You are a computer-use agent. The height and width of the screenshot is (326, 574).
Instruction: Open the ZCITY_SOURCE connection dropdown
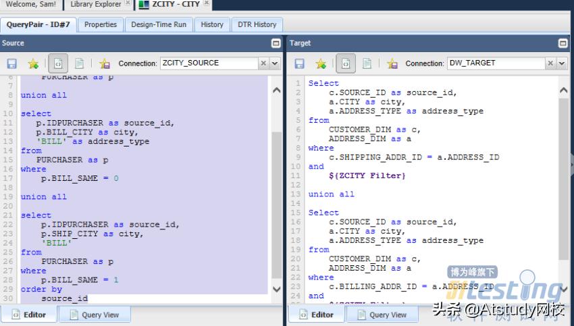tap(275, 63)
